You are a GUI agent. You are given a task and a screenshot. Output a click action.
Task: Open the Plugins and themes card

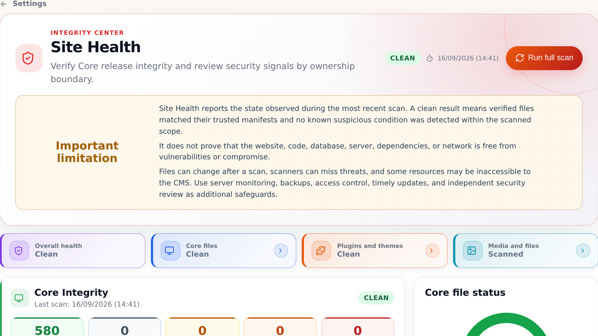click(375, 251)
